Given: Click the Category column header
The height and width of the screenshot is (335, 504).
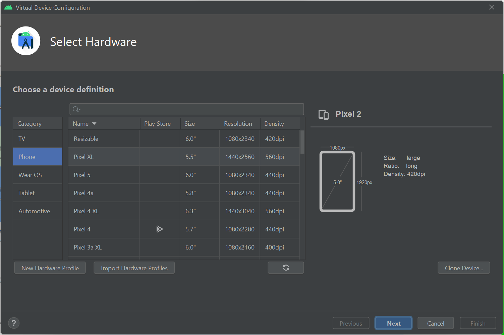Looking at the screenshot, I should tap(38, 123).
